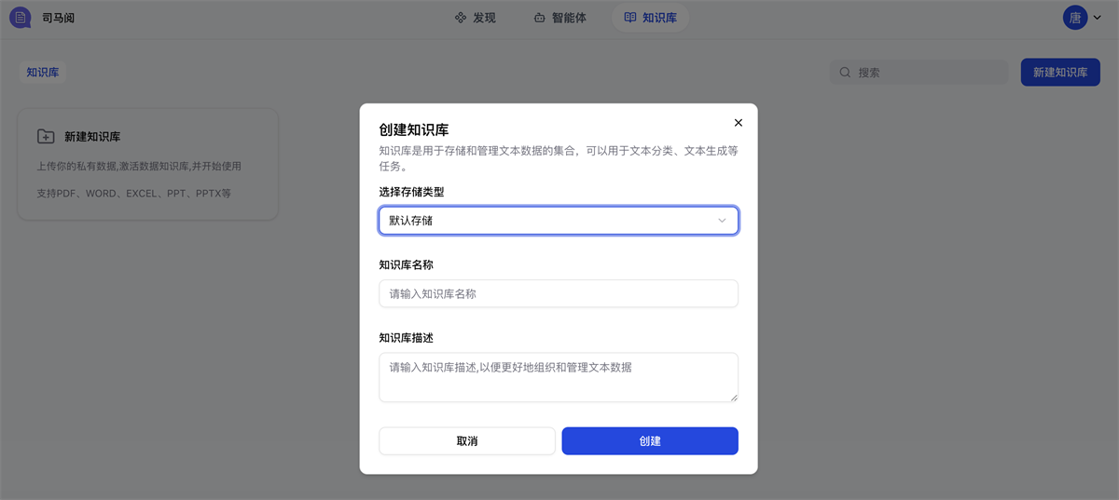Click the 新建知识库 button at top right
Viewport: 1119px width, 500px height.
pyautogui.click(x=1060, y=73)
